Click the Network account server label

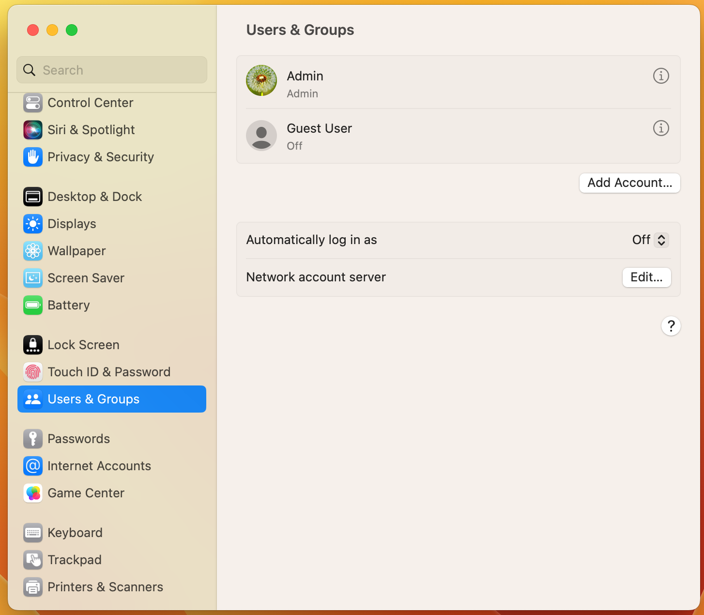point(316,277)
